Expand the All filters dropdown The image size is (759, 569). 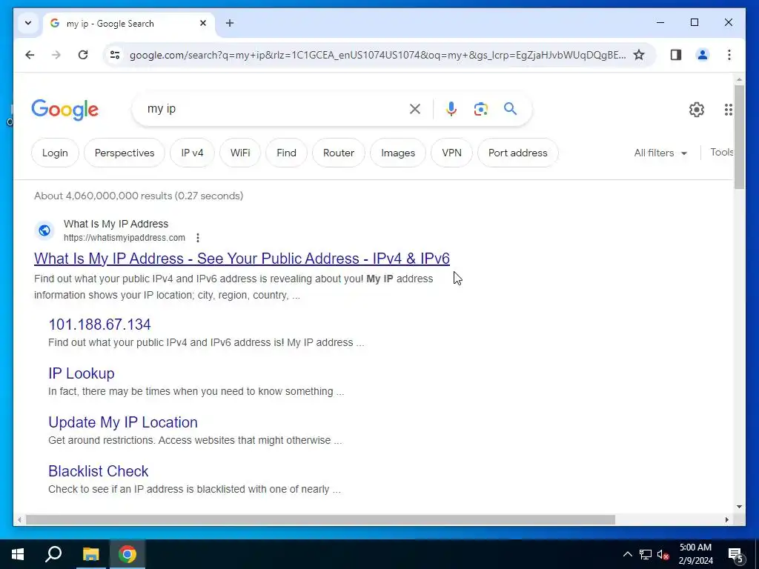tap(660, 153)
